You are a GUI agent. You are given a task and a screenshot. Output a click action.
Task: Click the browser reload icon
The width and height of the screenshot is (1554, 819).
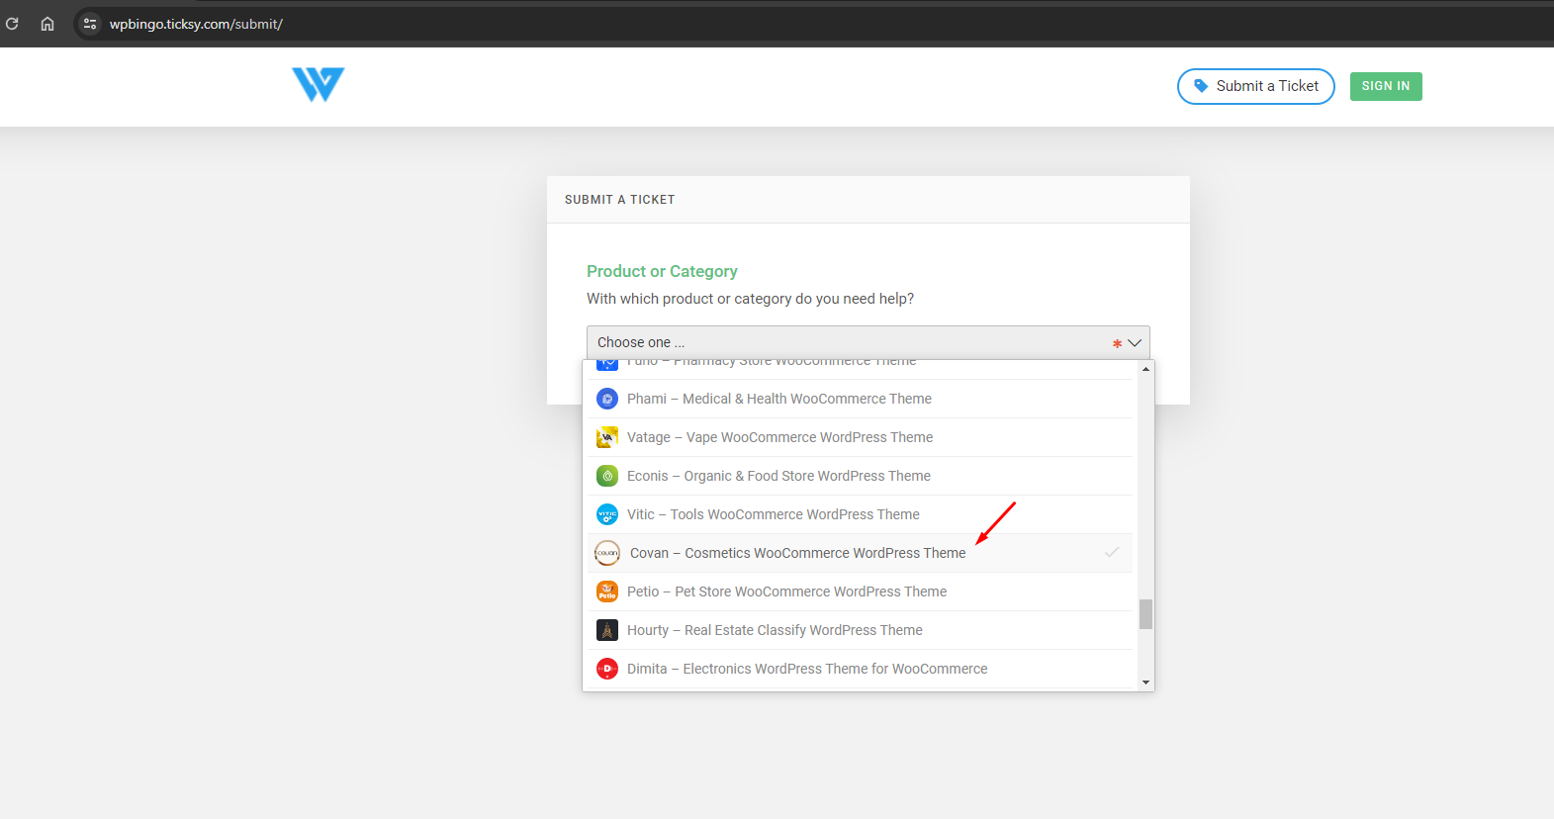click(x=12, y=24)
